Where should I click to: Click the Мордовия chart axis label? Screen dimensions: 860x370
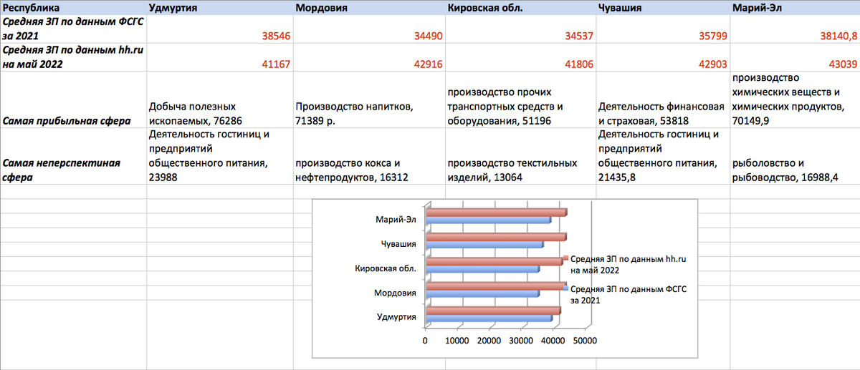tap(396, 293)
